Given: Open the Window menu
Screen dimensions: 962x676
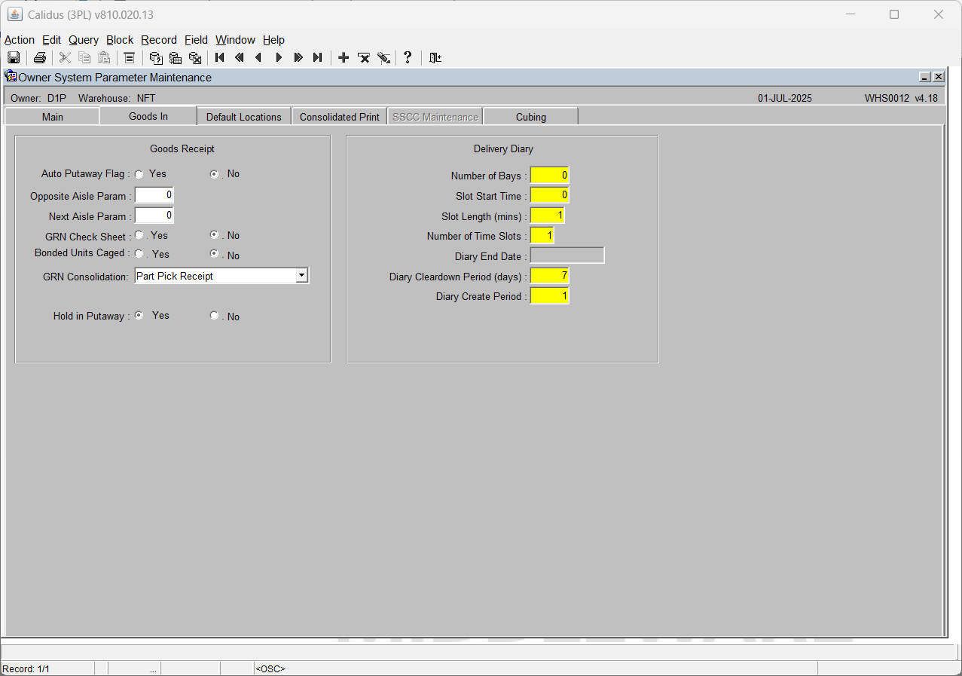Looking at the screenshot, I should 235,40.
